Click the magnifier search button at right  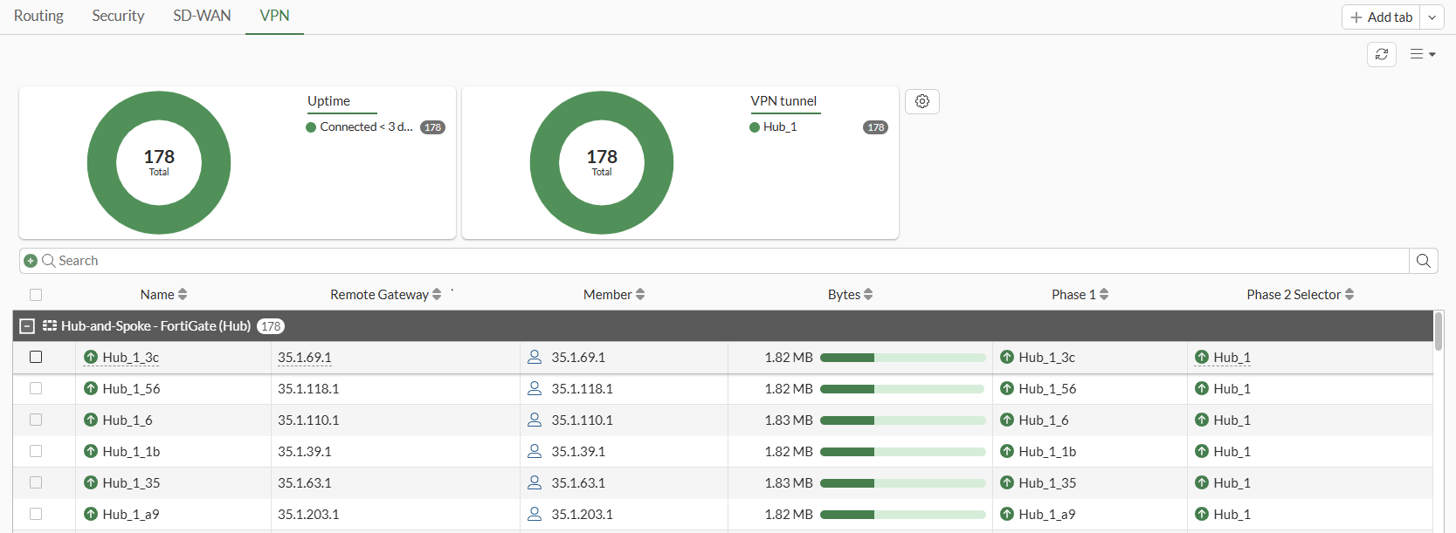click(1423, 261)
